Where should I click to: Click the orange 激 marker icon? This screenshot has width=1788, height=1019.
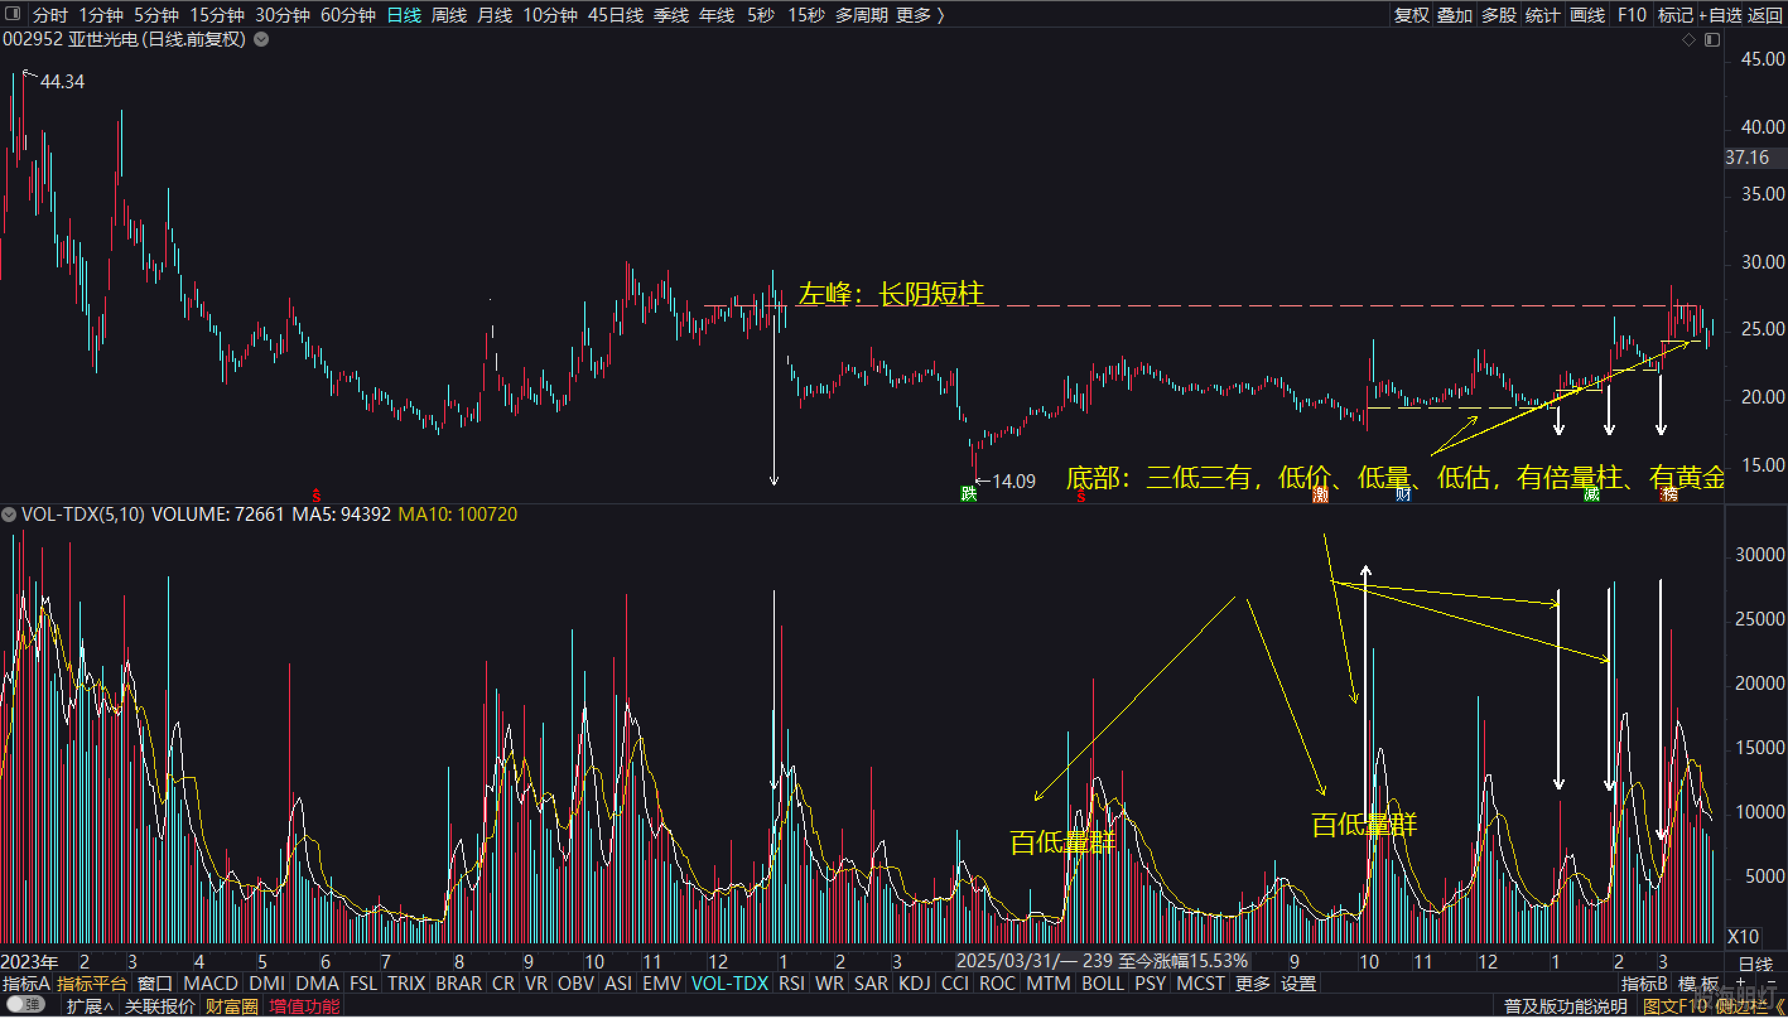[1320, 494]
